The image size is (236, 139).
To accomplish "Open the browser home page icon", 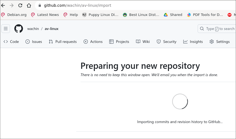I will (29, 6).
